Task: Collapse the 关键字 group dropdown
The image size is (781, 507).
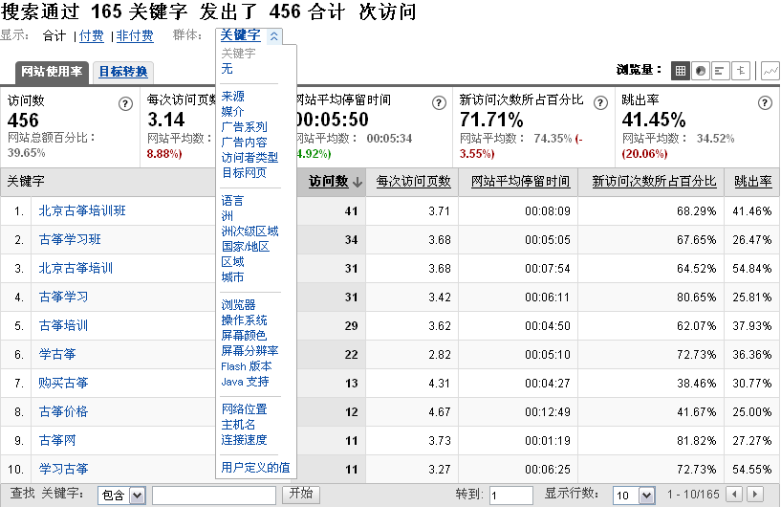Action: [x=274, y=36]
